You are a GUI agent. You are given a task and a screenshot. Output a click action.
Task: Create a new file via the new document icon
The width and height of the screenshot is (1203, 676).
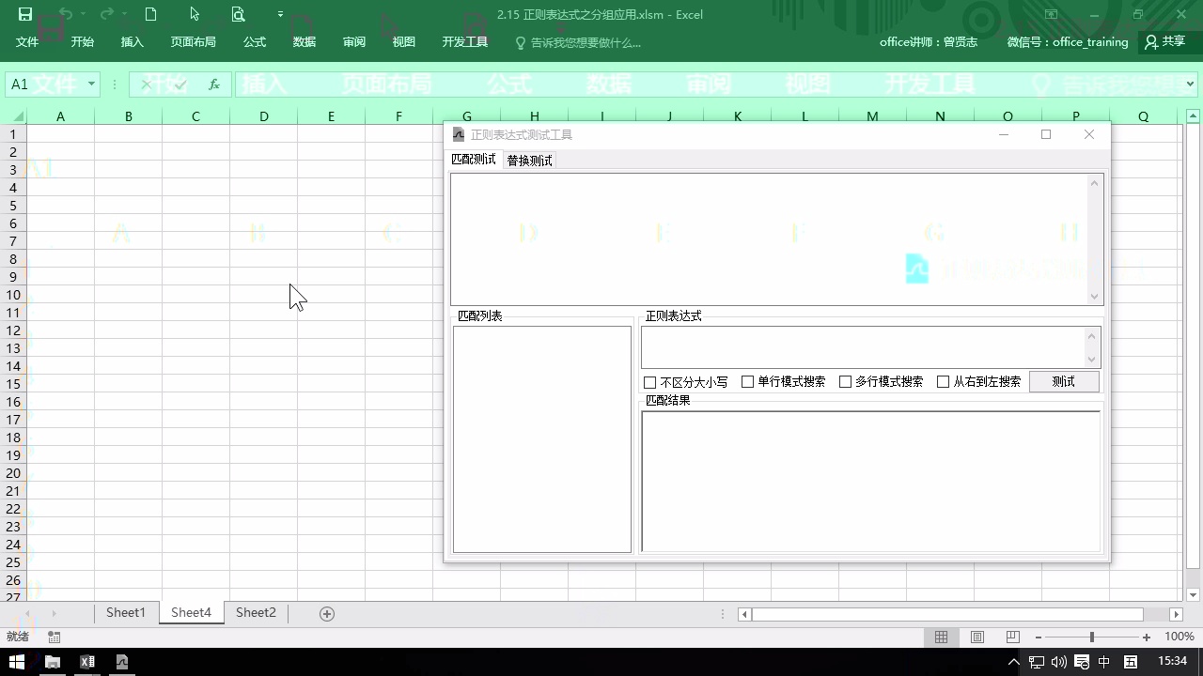[150, 14]
